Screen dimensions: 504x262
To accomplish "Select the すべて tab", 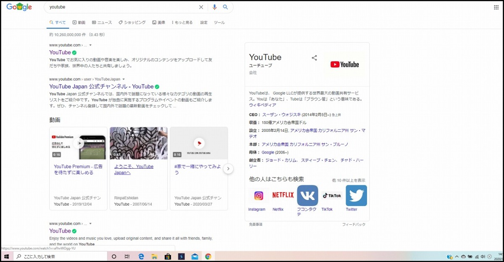I will (x=58, y=23).
